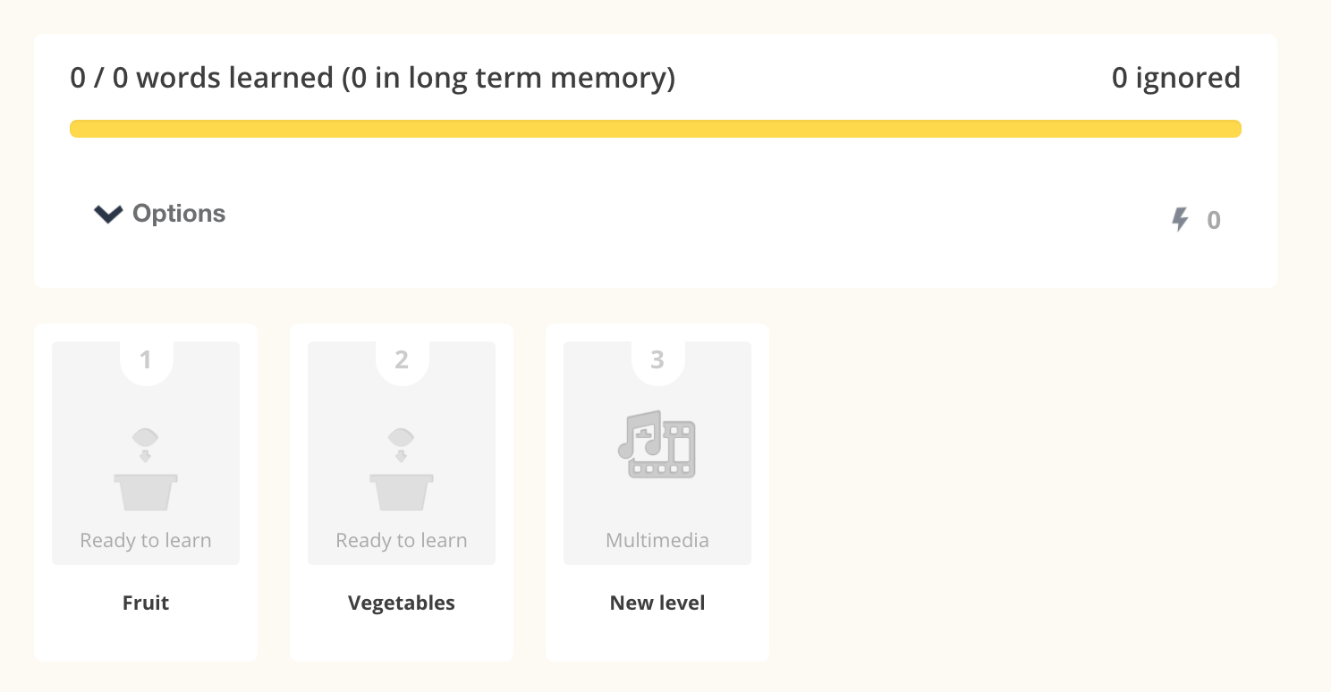Click the 0 ignored counter
1331x692 pixels.
tap(1175, 79)
